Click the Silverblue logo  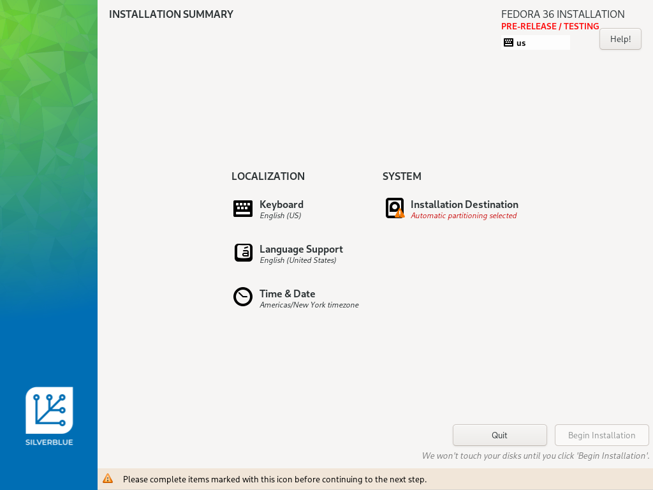coord(49,416)
